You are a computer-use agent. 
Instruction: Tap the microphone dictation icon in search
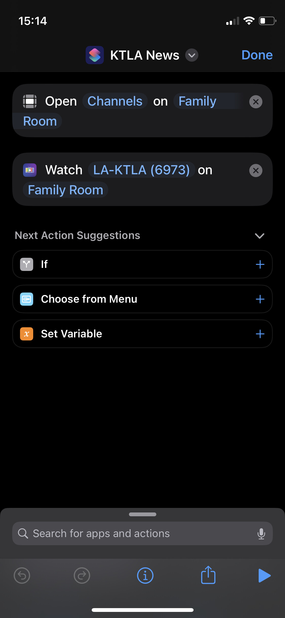[x=261, y=534]
